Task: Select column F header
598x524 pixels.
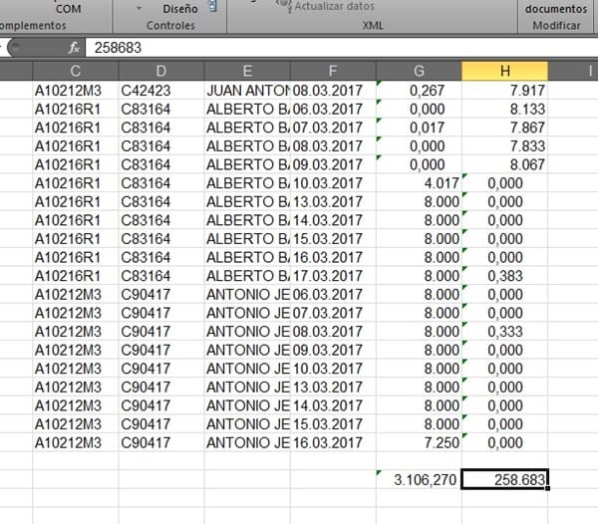Action: (333, 71)
